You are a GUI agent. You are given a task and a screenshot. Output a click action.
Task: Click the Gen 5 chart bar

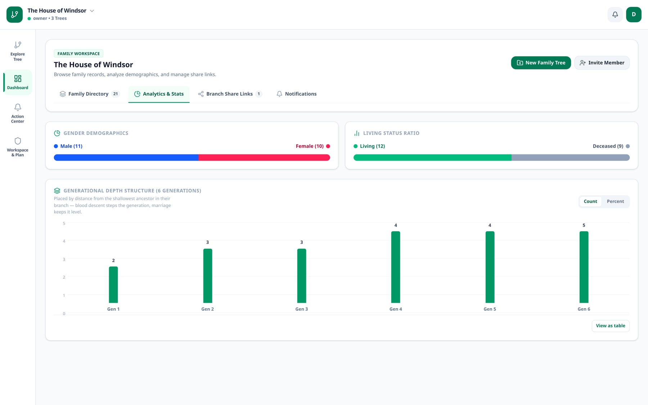point(490,267)
